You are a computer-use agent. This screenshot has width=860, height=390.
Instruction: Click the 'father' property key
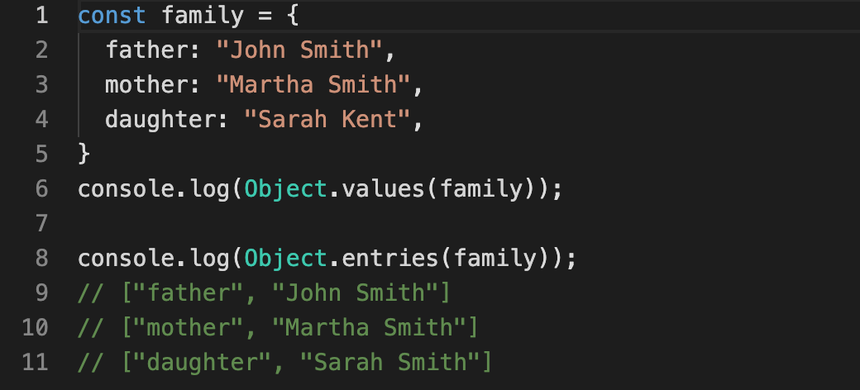(x=146, y=50)
